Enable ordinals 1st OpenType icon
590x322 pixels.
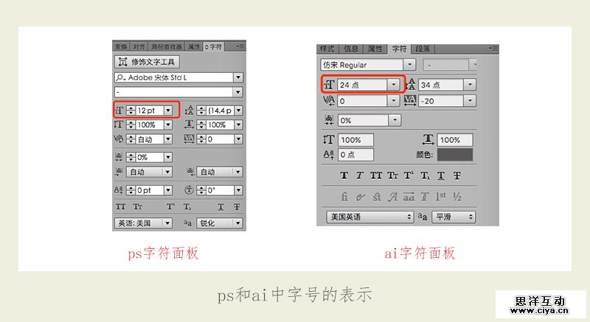coord(440,197)
